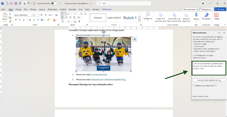Open the Redigering mode dropdown at top right

click(x=205, y=9)
